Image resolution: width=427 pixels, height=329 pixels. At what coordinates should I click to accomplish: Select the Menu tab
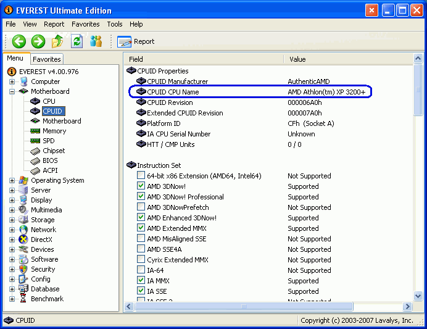15,58
